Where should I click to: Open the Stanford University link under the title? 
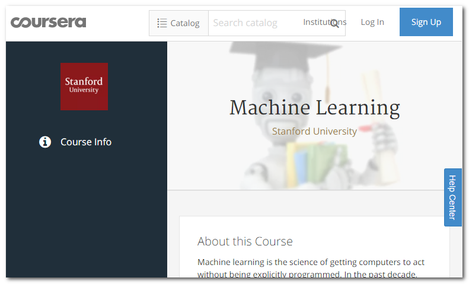314,131
